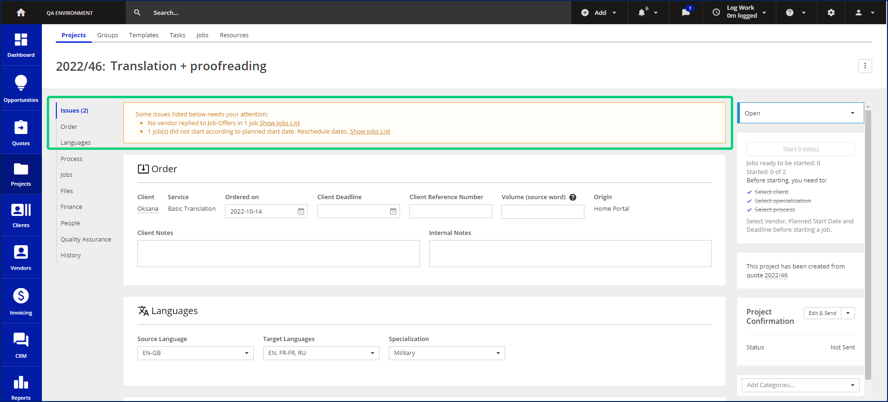Switch to the Resources tab

234,35
